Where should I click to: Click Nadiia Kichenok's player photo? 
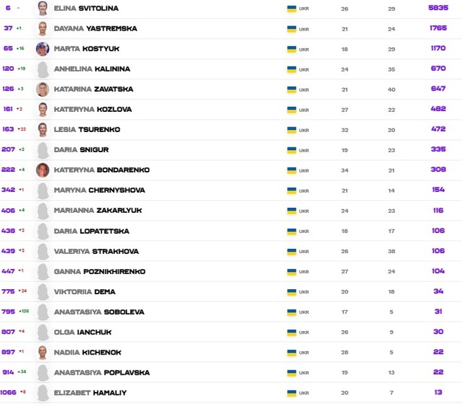tap(42, 352)
